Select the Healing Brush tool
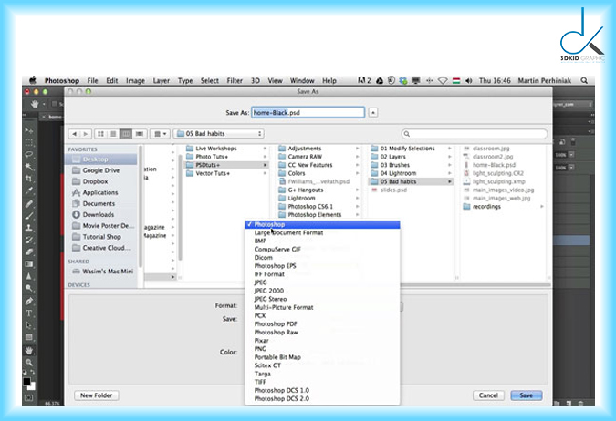Image resolution: width=616 pixels, height=421 pixels. pyautogui.click(x=28, y=203)
